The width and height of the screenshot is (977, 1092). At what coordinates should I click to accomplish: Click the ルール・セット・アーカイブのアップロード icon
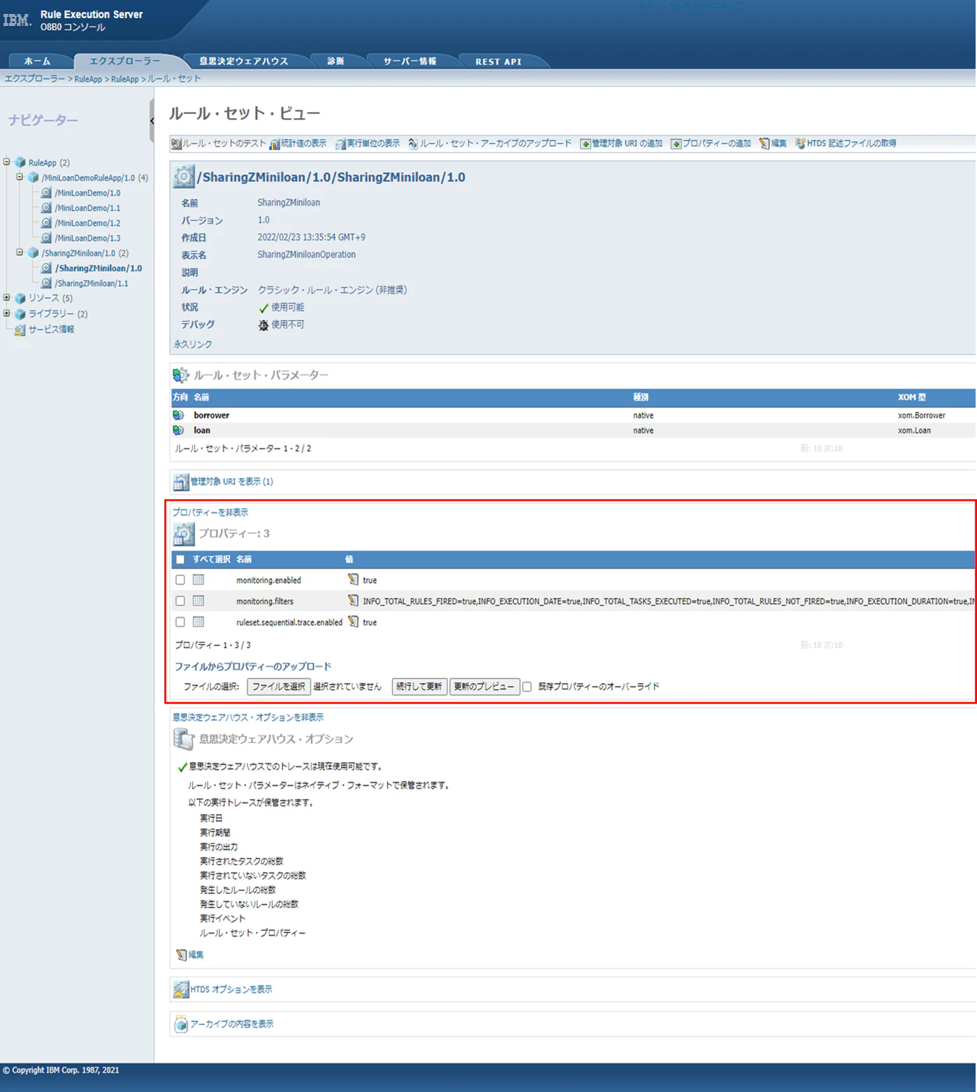pos(413,143)
